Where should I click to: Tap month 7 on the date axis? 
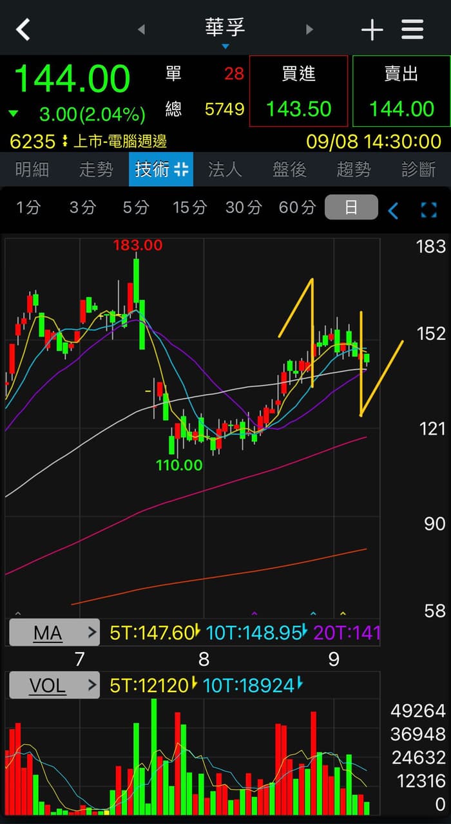pyautogui.click(x=80, y=659)
